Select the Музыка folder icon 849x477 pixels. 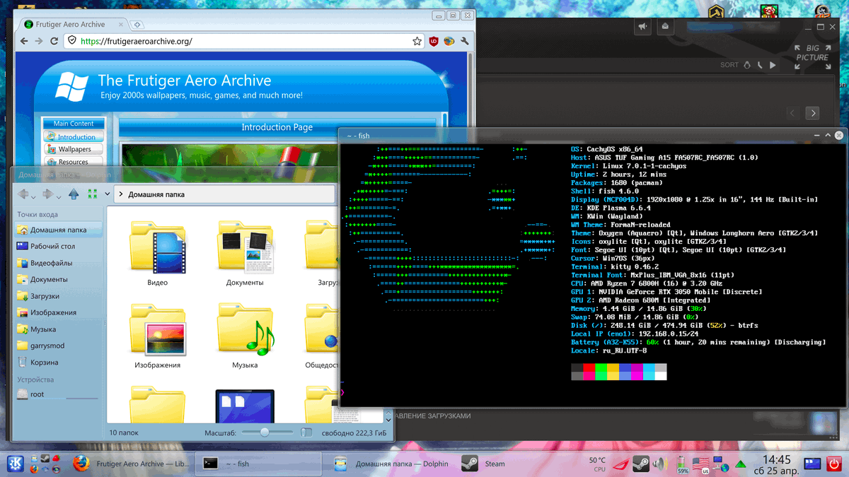244,329
